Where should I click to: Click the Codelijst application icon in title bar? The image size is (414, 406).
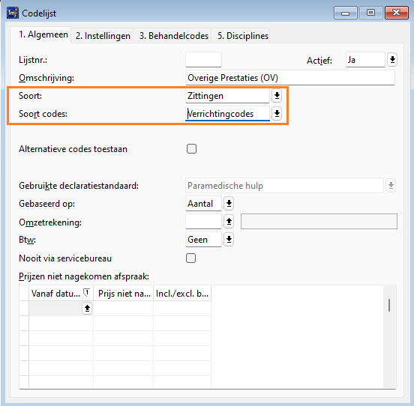[13, 13]
